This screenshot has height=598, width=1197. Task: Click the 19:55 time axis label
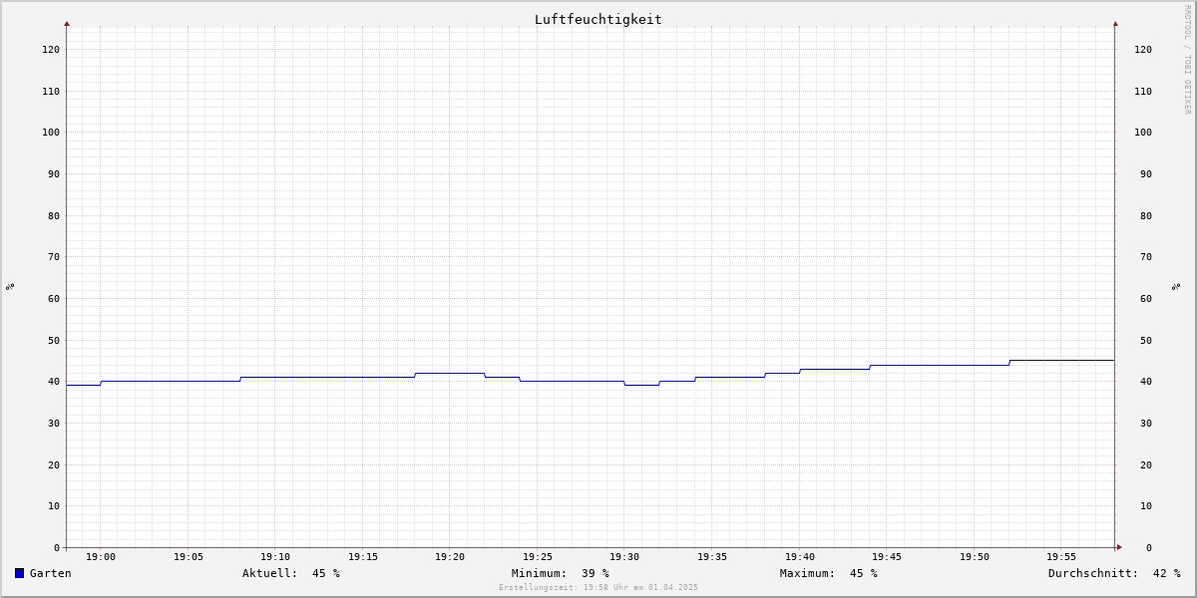1061,557
